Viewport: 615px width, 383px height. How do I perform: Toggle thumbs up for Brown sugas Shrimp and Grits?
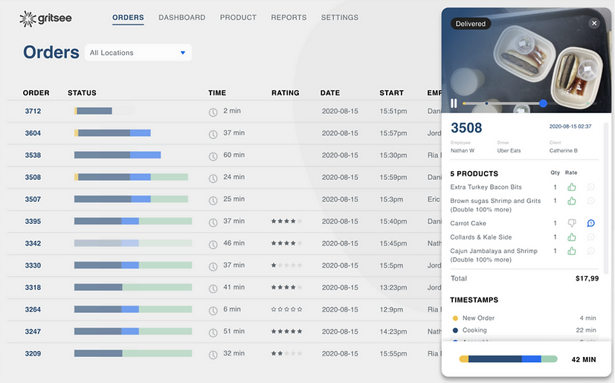(571, 202)
